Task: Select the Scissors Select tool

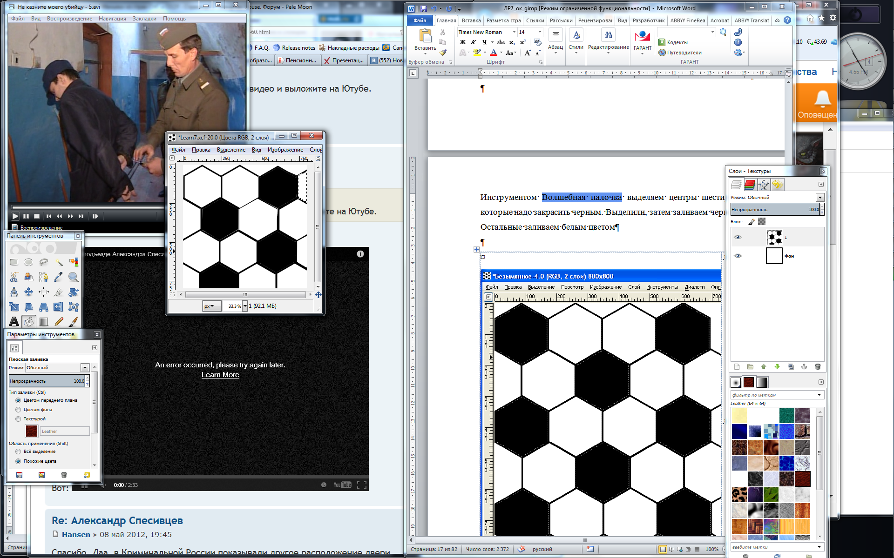Action: [14, 277]
